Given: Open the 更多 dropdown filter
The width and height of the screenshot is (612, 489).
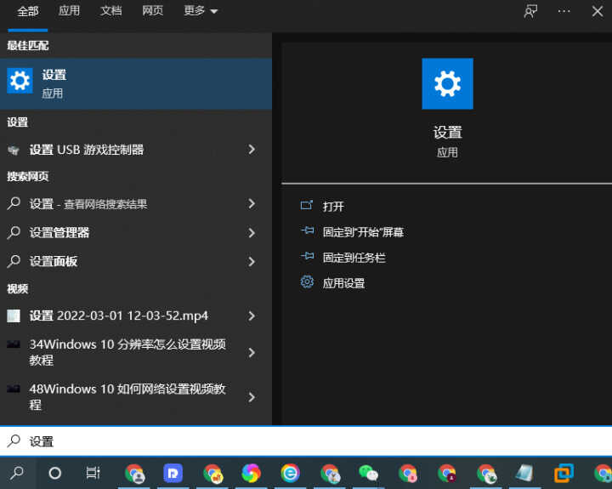Looking at the screenshot, I should click(201, 11).
